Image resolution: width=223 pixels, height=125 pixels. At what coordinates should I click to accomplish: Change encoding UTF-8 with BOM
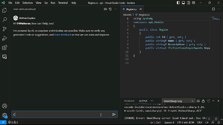pos(185,122)
